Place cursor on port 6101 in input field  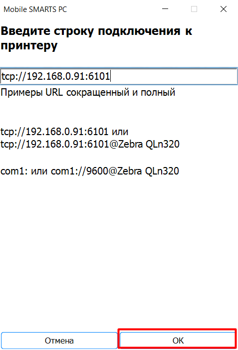point(99,76)
